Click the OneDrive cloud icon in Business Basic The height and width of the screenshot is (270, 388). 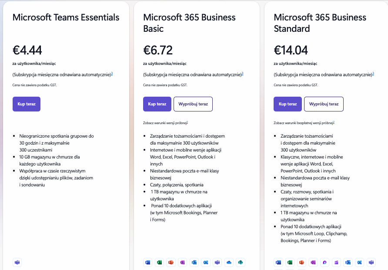point(229,262)
